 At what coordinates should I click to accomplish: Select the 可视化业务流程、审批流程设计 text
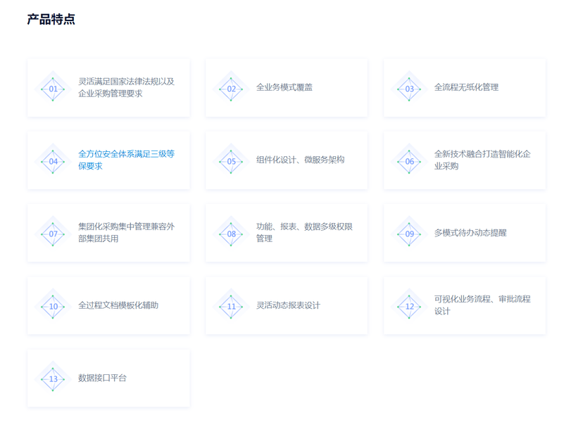coord(482,305)
